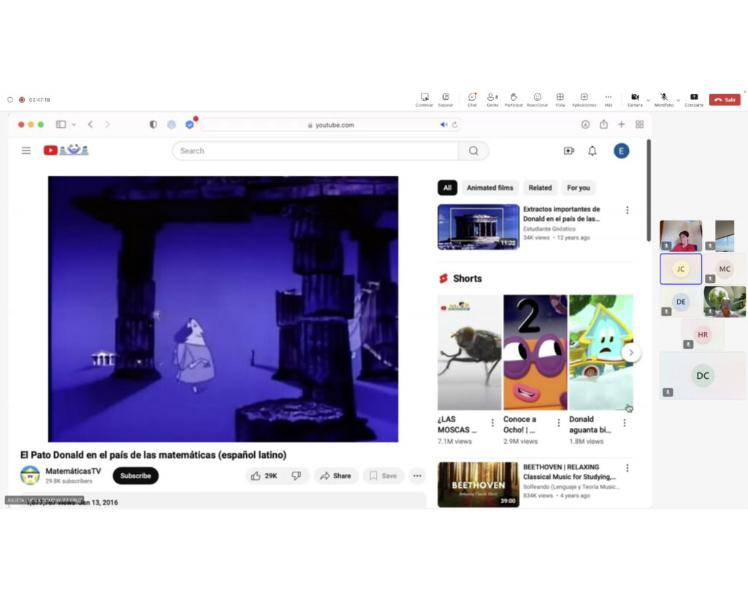The height and width of the screenshot is (598, 748).
Task: Save the video to a playlist
Action: click(383, 475)
